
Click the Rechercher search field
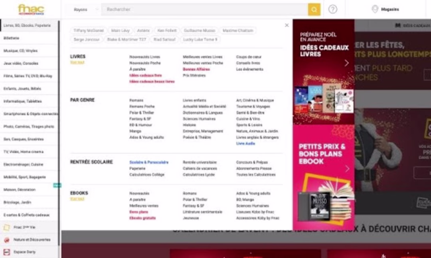point(204,10)
